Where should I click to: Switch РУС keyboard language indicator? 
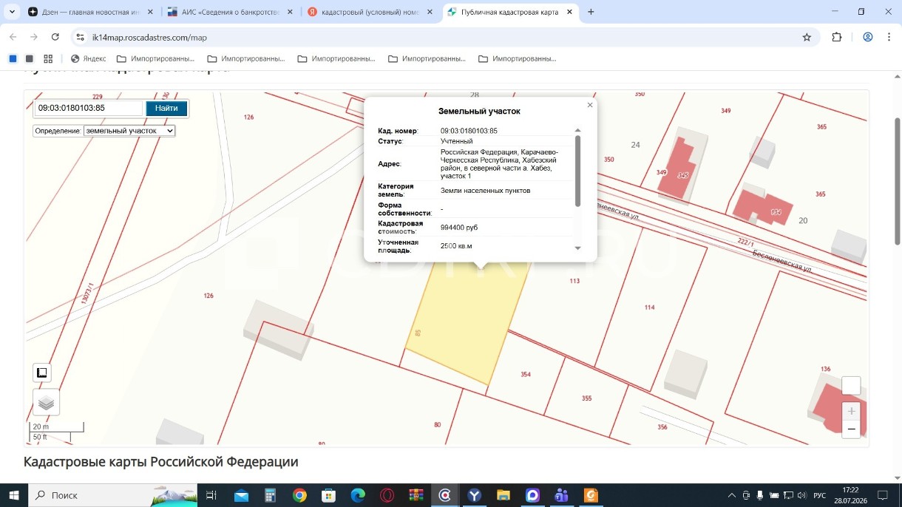(820, 495)
